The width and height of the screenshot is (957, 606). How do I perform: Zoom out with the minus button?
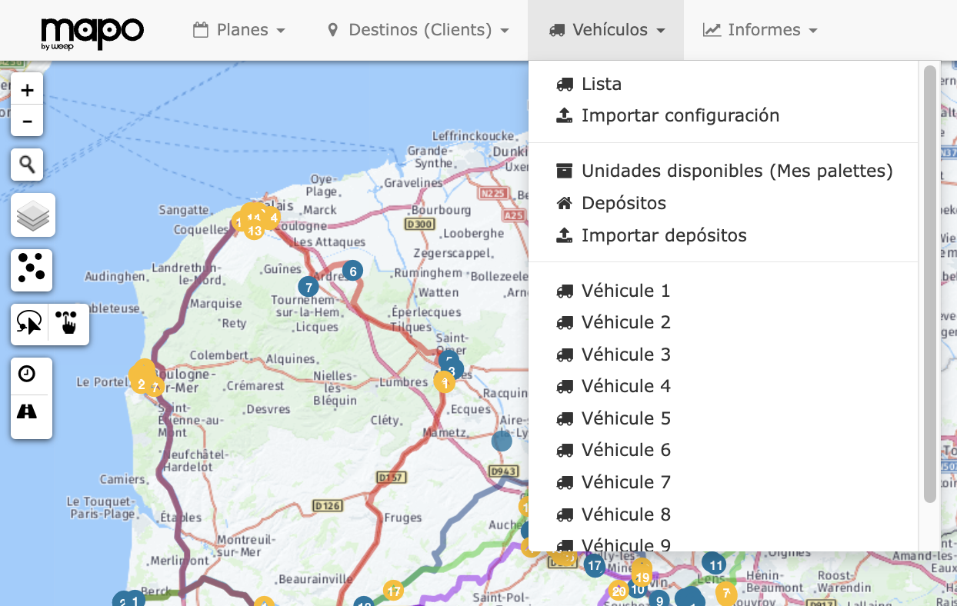[27, 121]
